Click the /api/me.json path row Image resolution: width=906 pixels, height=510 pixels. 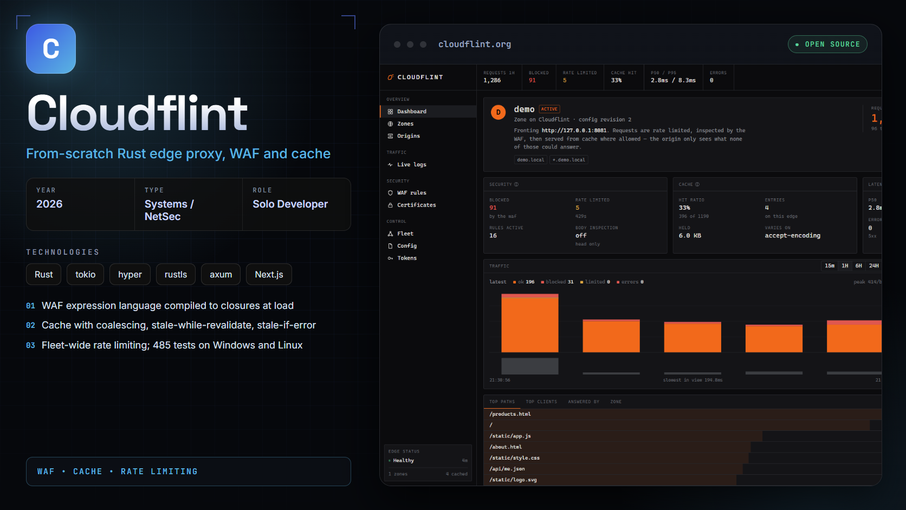coord(682,469)
